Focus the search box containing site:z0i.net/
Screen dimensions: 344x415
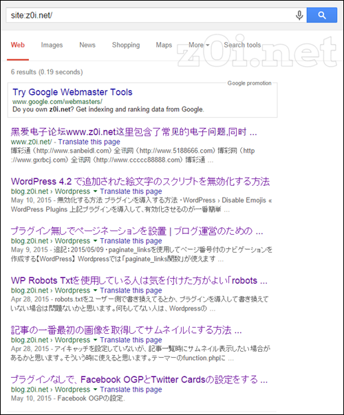coord(156,15)
